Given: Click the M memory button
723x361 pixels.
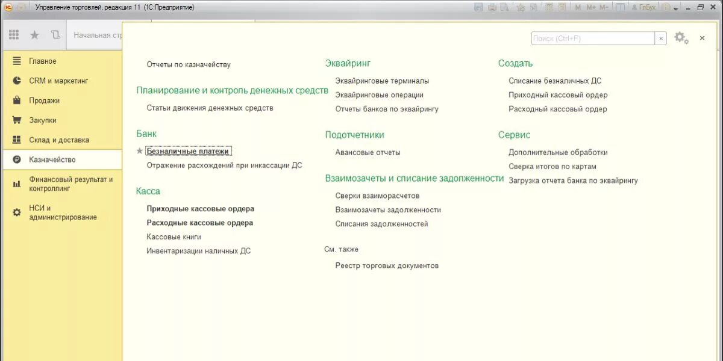Looking at the screenshot, I should pyautogui.click(x=578, y=7).
